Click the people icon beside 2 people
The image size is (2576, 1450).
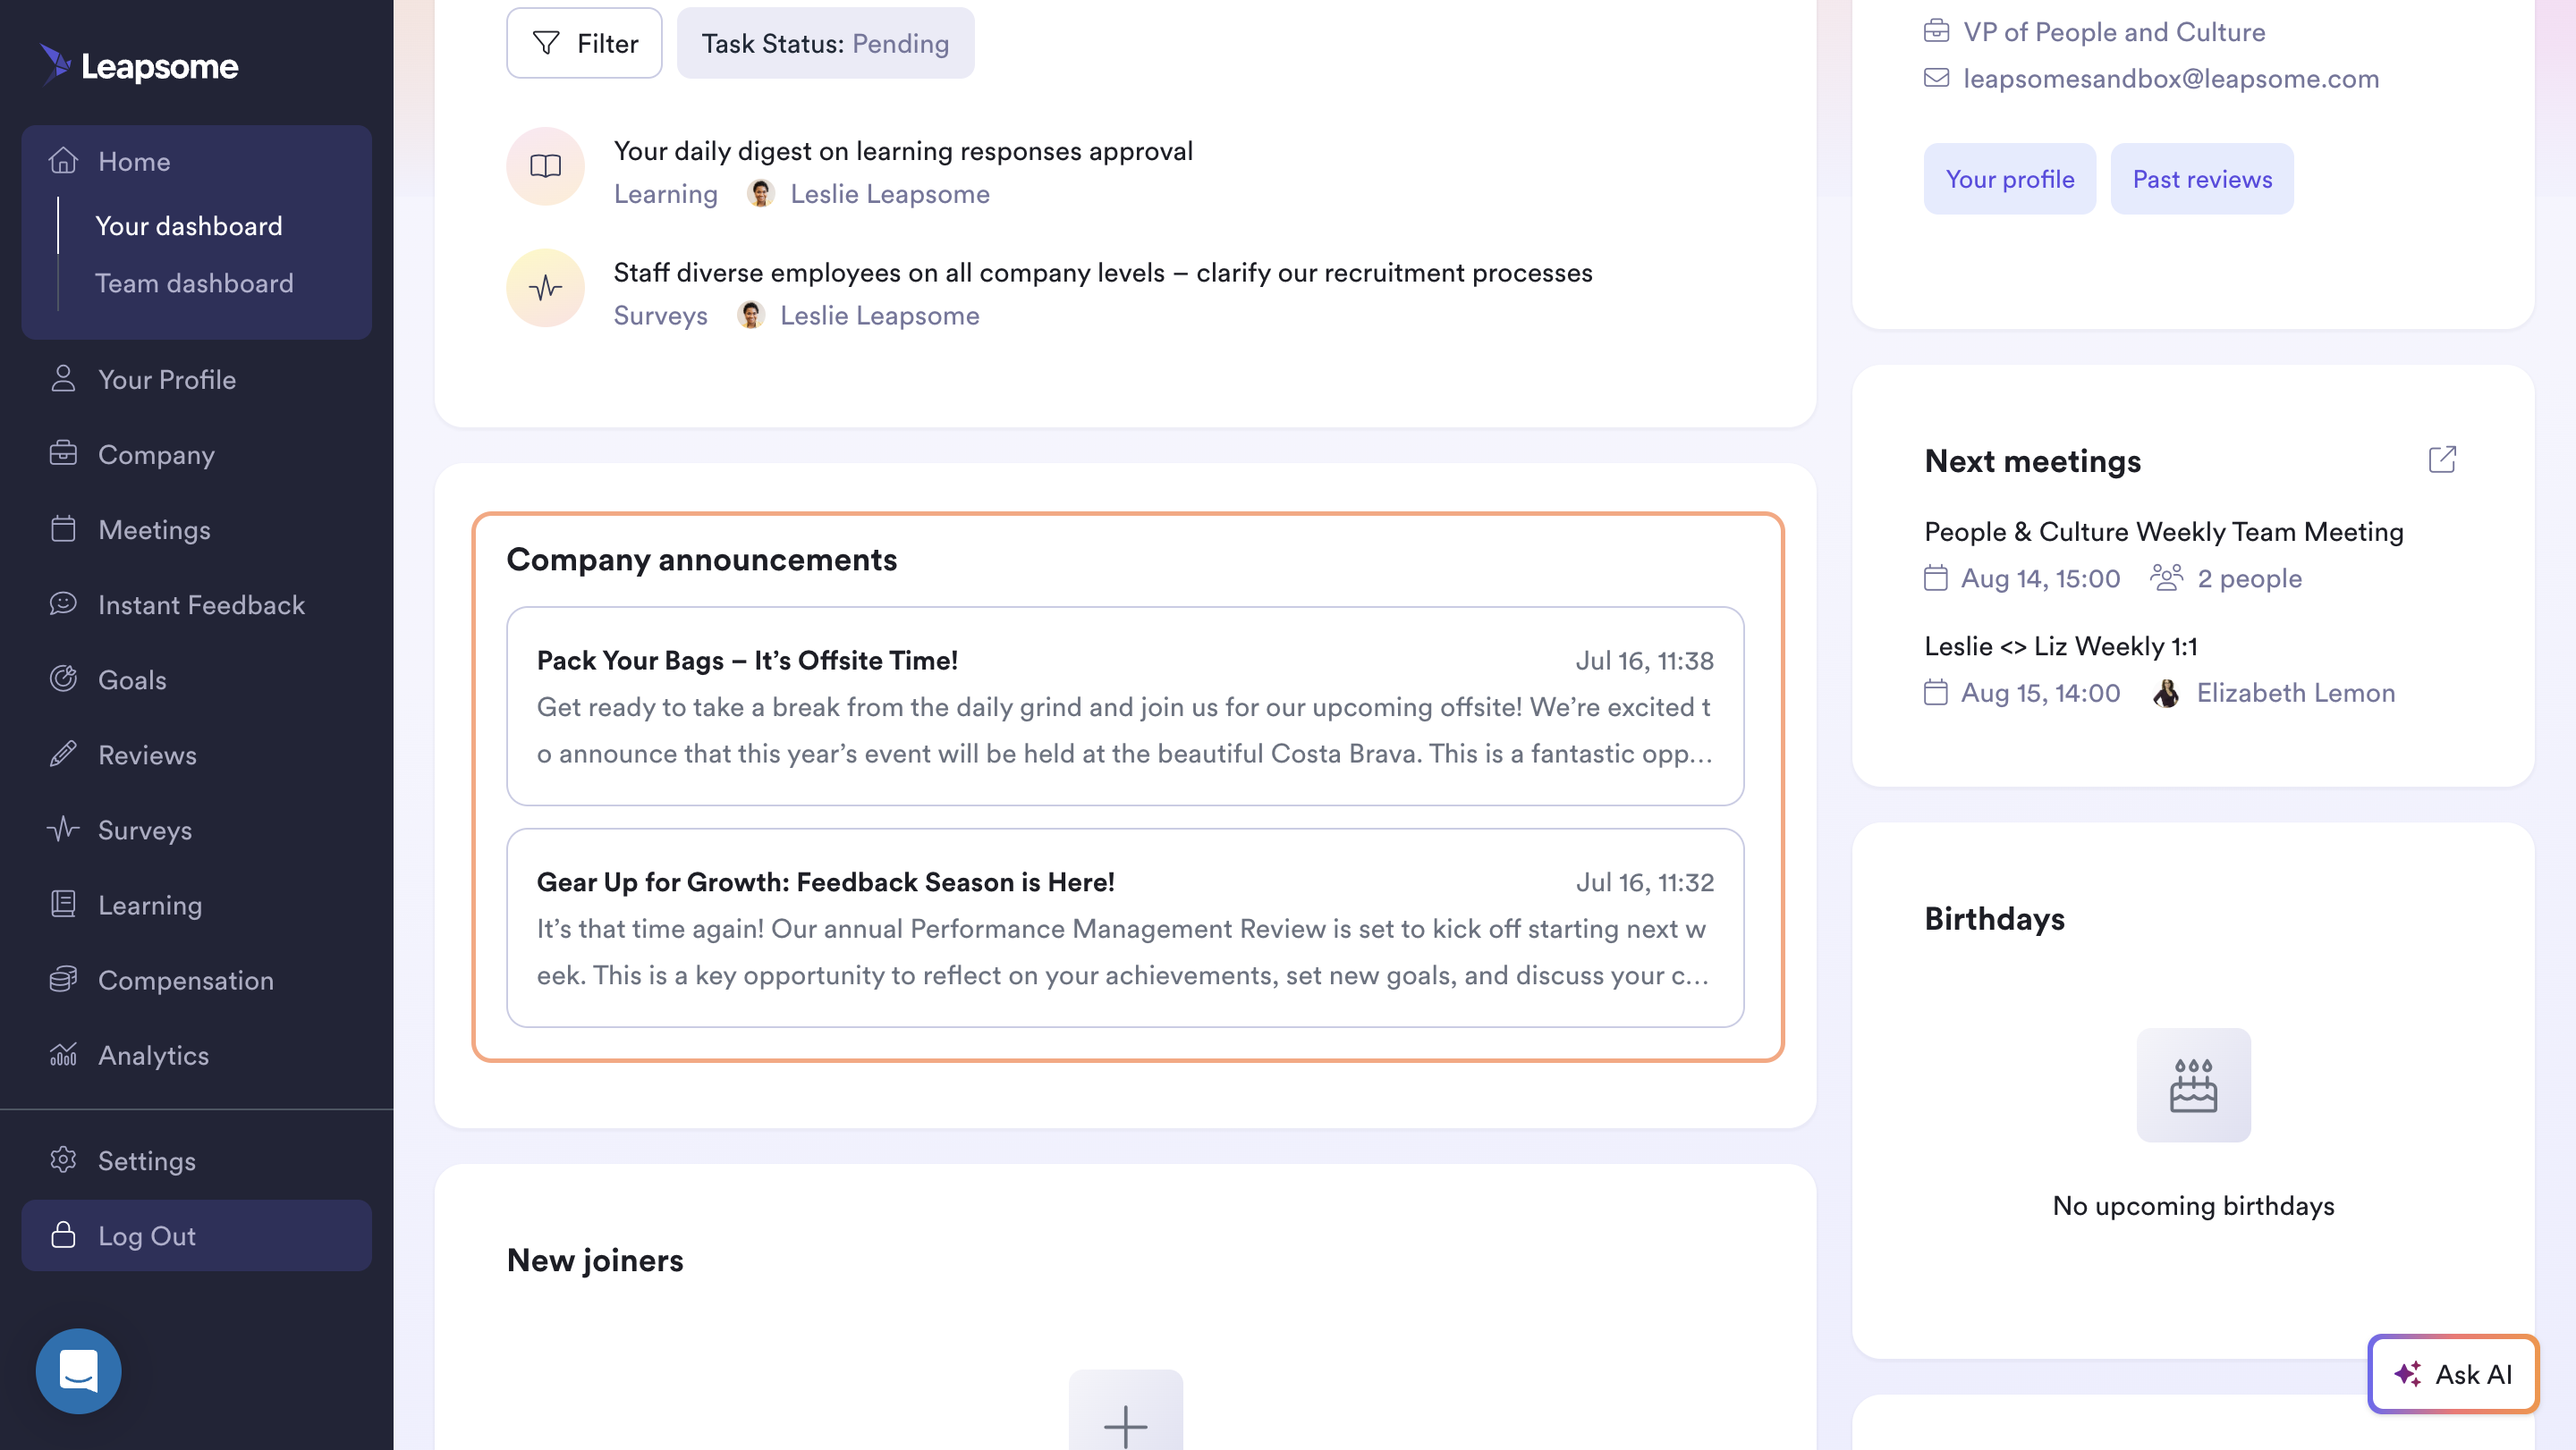click(x=2166, y=577)
